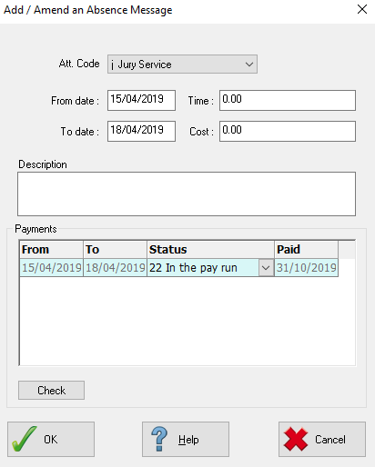This screenshot has height=467, width=375.
Task: Select the Jury Service combo box
Action: click(182, 65)
